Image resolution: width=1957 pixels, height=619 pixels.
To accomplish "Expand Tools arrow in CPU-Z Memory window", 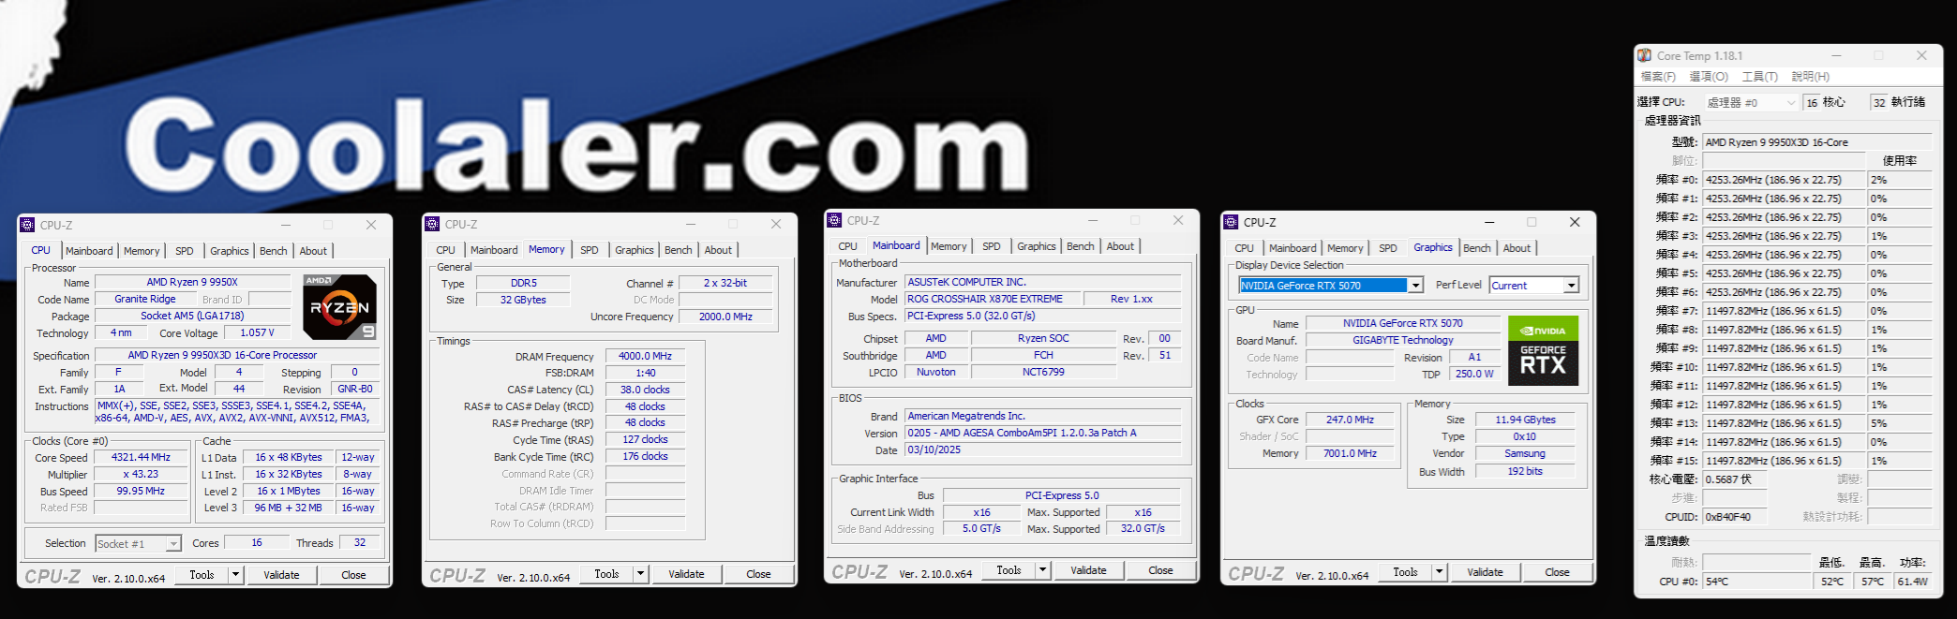I will point(641,574).
